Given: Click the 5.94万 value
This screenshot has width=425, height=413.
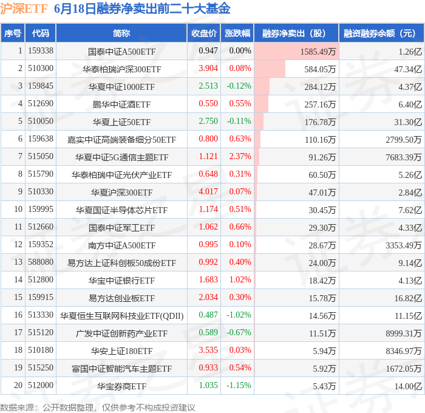Looking at the screenshot, I should (324, 351).
